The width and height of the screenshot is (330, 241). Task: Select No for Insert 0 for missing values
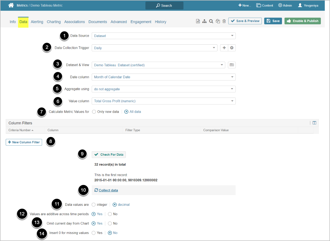tap(110, 233)
